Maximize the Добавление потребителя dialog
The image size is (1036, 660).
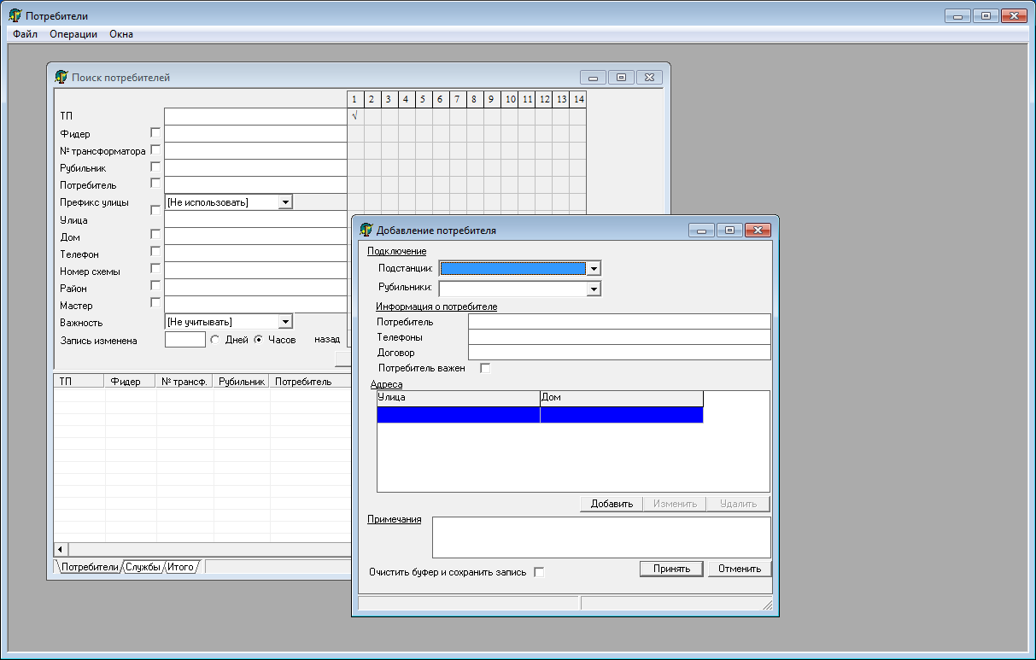point(729,230)
